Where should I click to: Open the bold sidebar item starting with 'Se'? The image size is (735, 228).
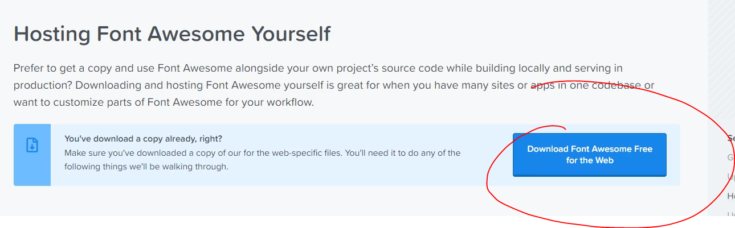point(730,138)
